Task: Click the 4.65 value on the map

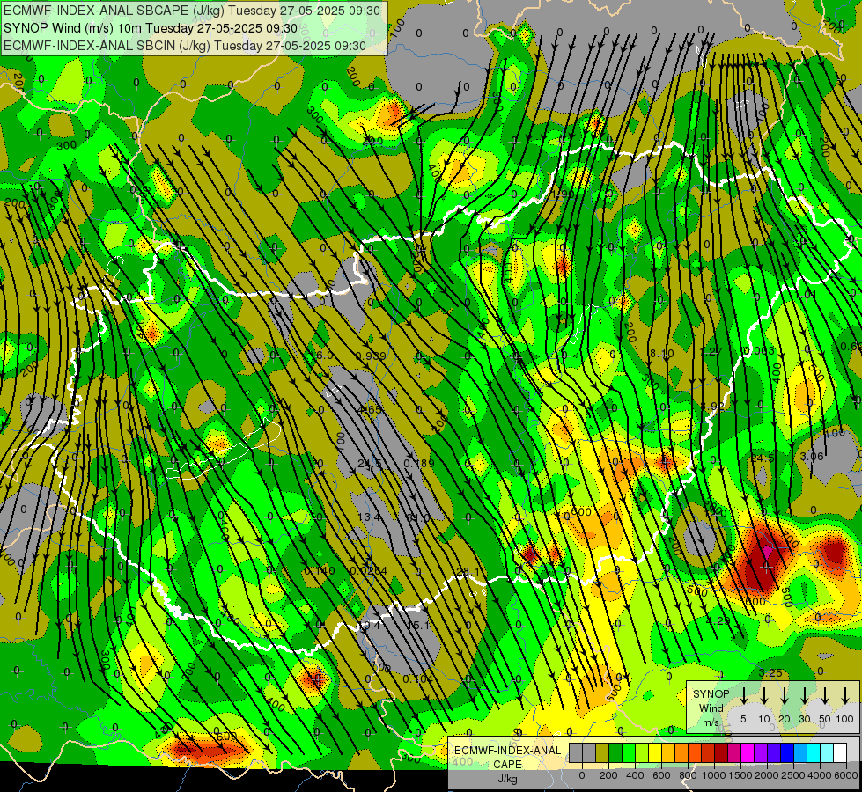Action: pyautogui.click(x=370, y=409)
